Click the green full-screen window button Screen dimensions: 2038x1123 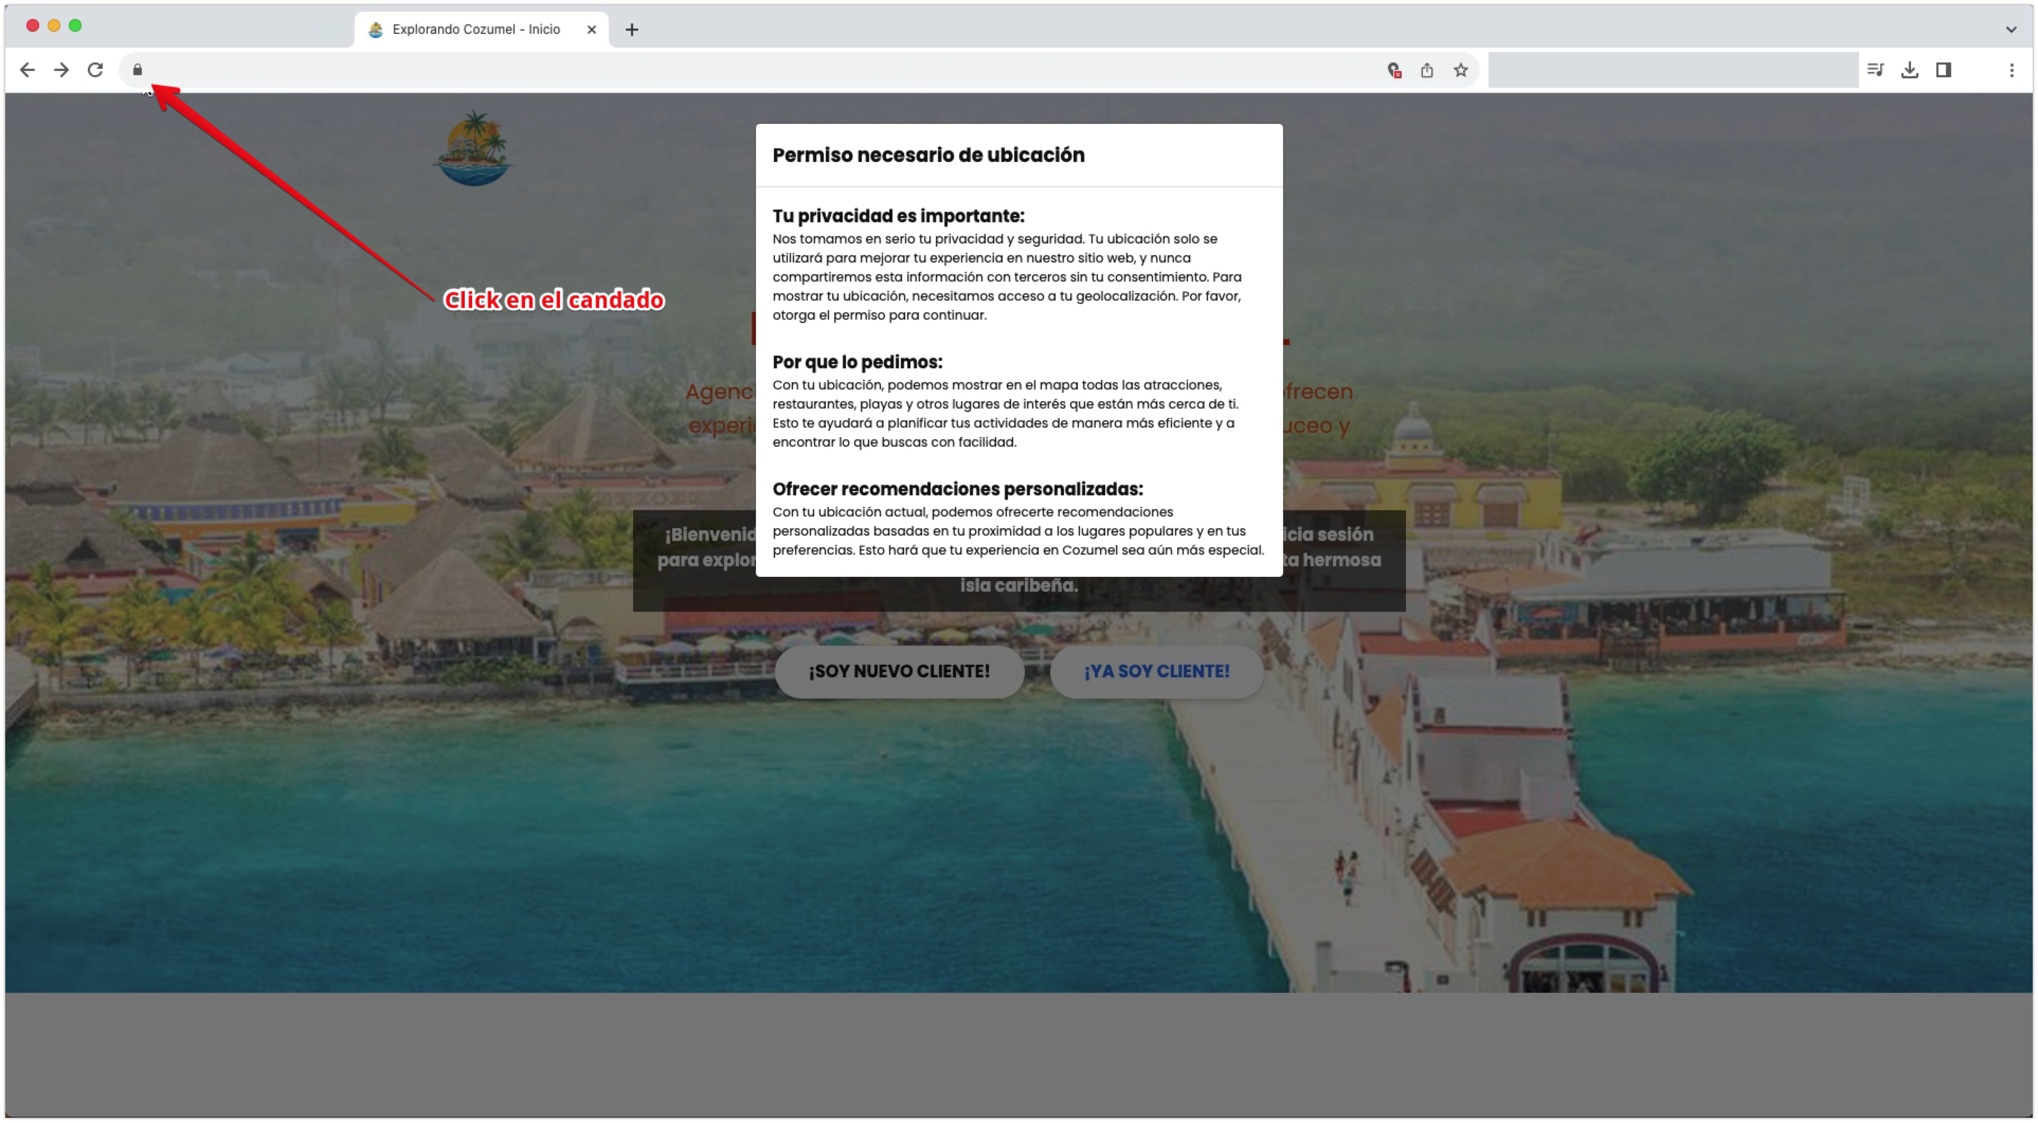[x=75, y=25]
